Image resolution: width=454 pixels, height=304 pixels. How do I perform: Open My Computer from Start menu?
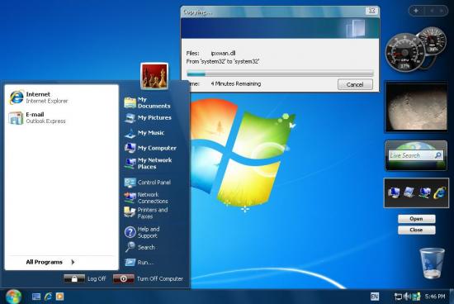pos(150,148)
